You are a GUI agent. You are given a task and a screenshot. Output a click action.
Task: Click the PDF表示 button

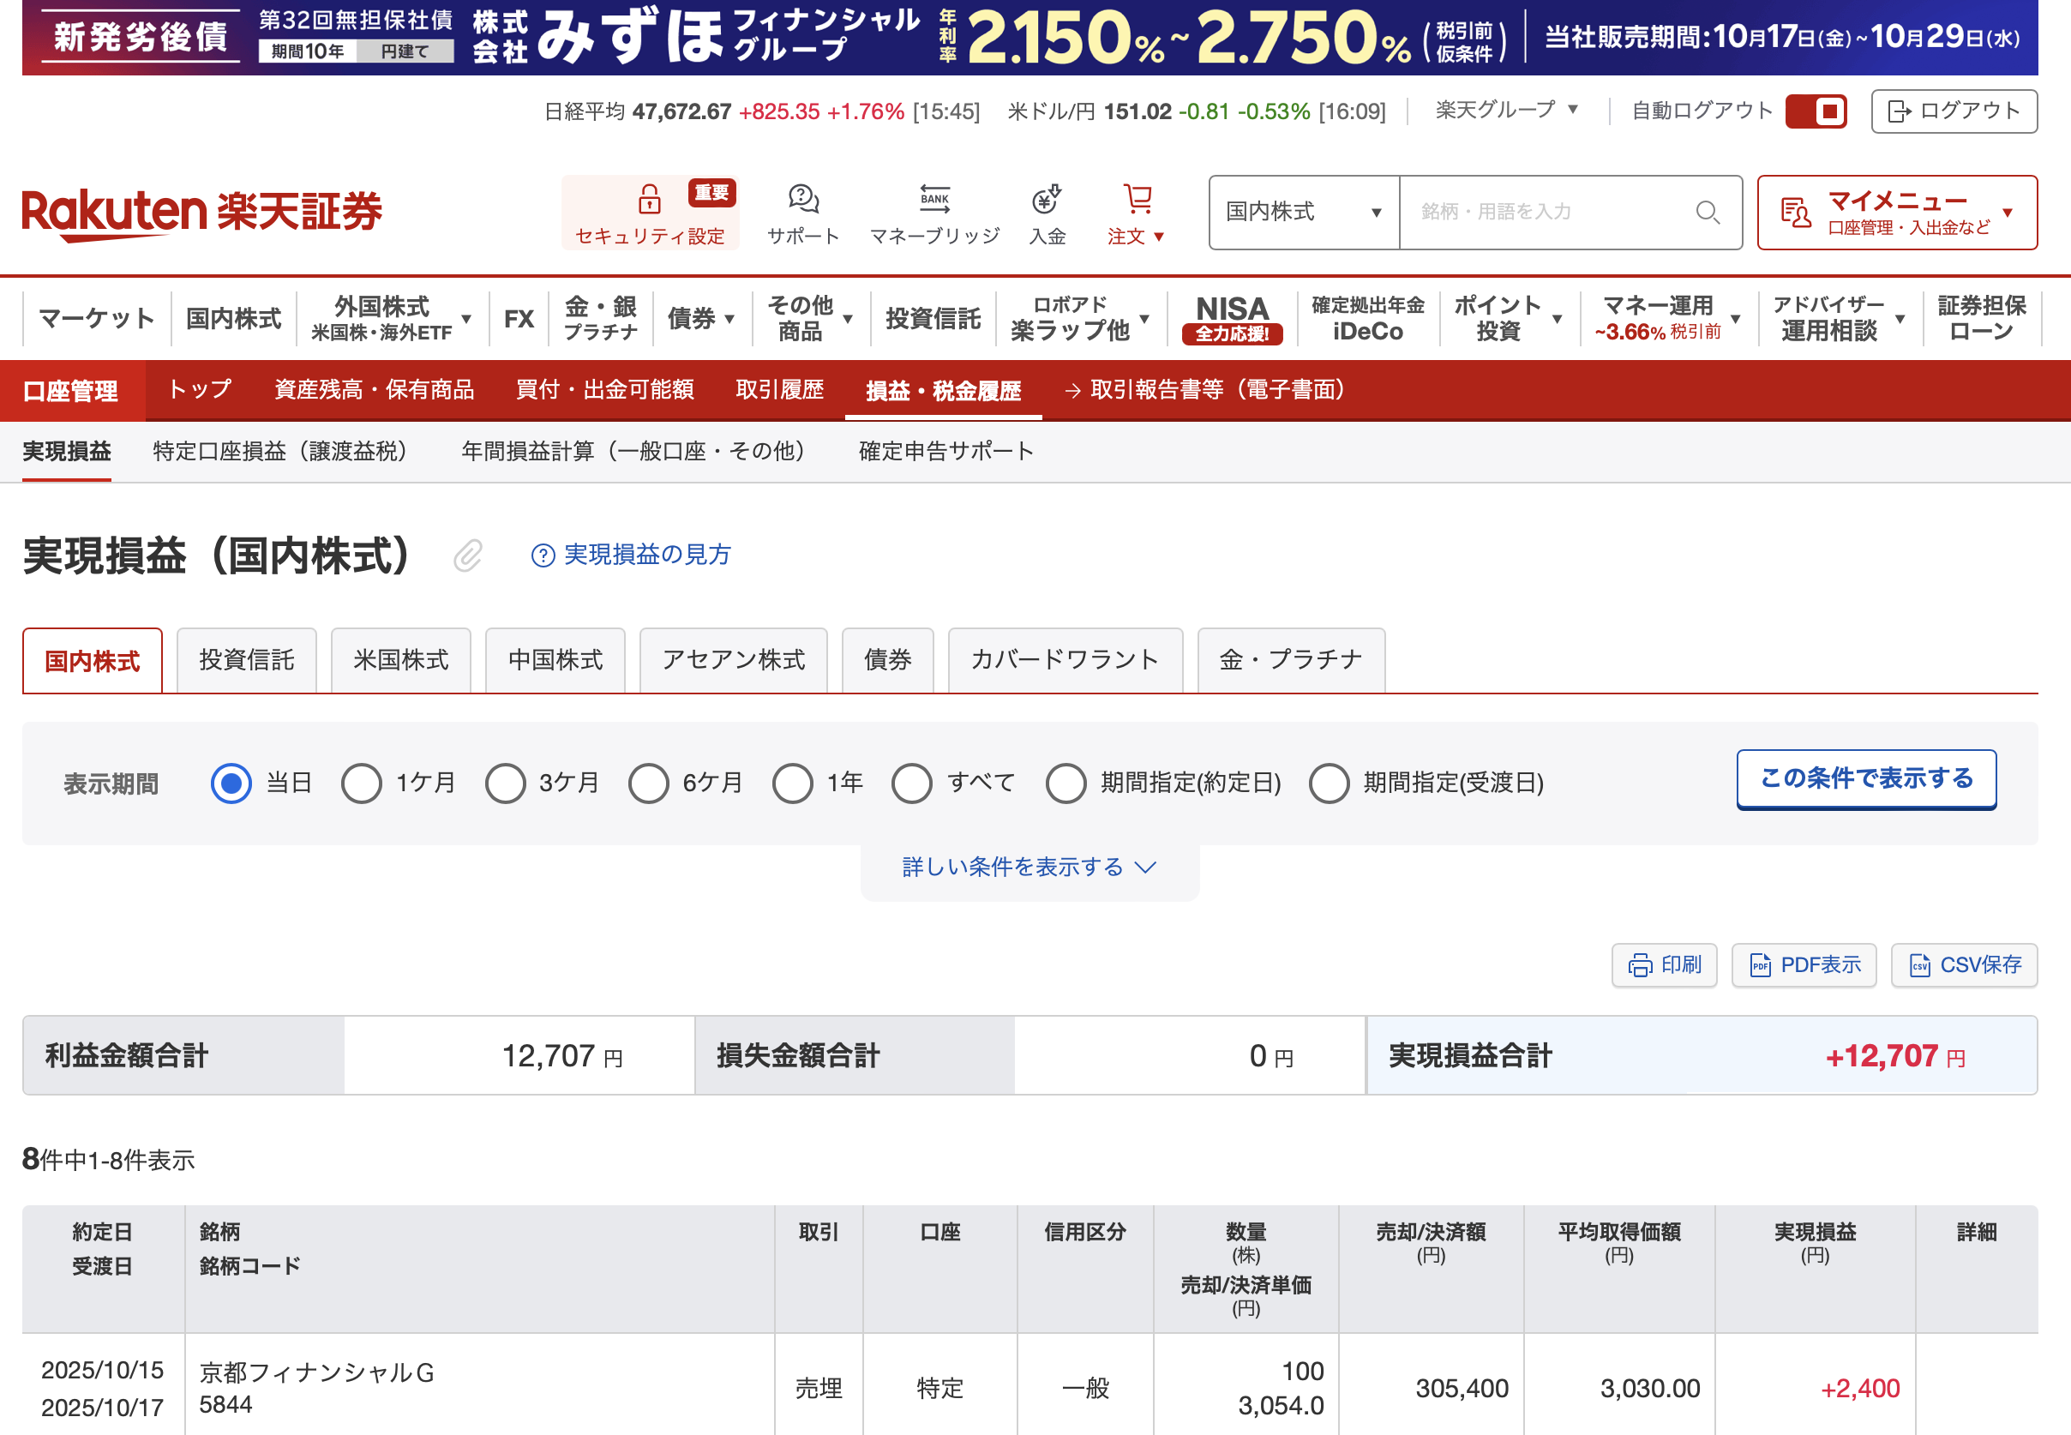1804,965
